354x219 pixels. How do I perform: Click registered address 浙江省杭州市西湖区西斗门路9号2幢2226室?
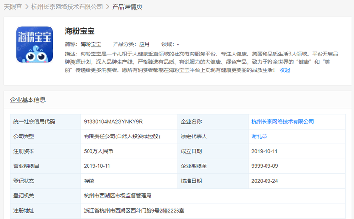click(134, 211)
